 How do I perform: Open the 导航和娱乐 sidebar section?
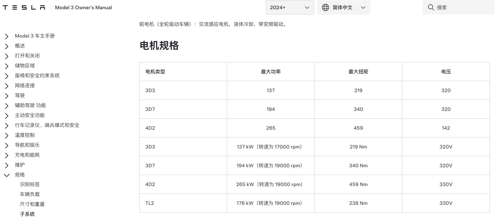[x=27, y=145]
